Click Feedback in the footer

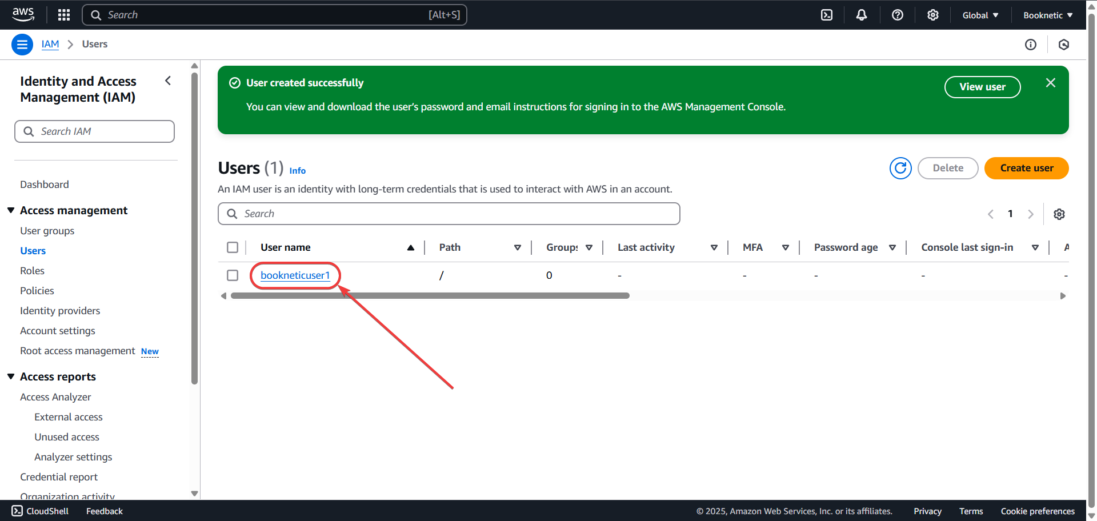pyautogui.click(x=105, y=511)
